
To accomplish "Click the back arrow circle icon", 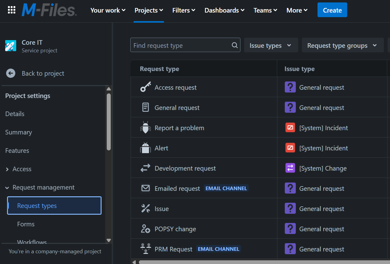I will (11, 74).
